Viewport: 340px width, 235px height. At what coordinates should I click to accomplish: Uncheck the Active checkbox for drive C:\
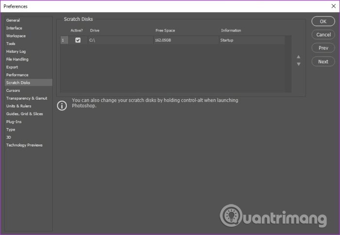pos(78,40)
